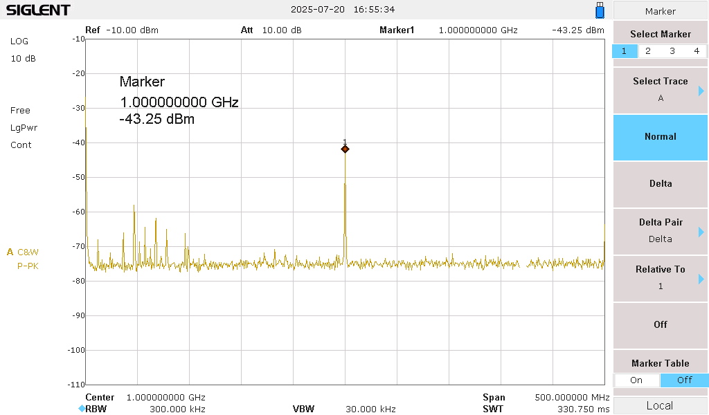Click the date and time readout

[x=343, y=10]
